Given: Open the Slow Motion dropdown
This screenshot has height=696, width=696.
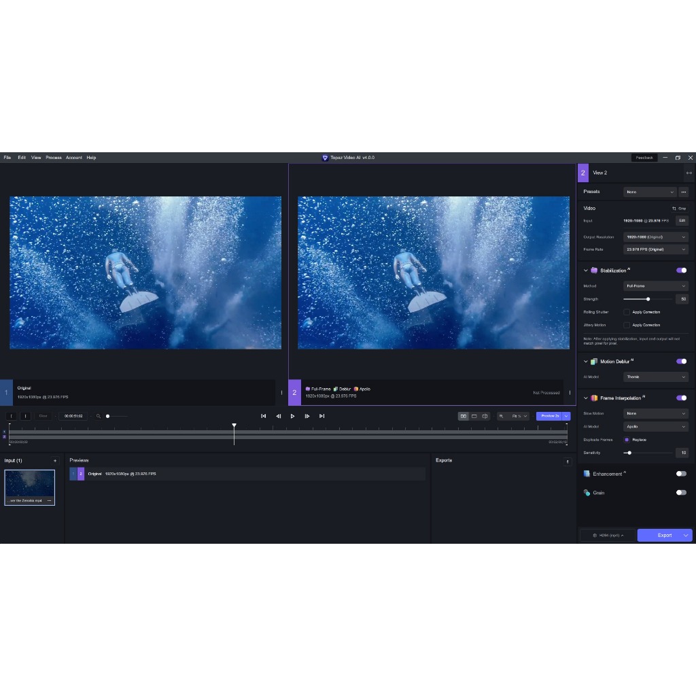Looking at the screenshot, I should 656,414.
